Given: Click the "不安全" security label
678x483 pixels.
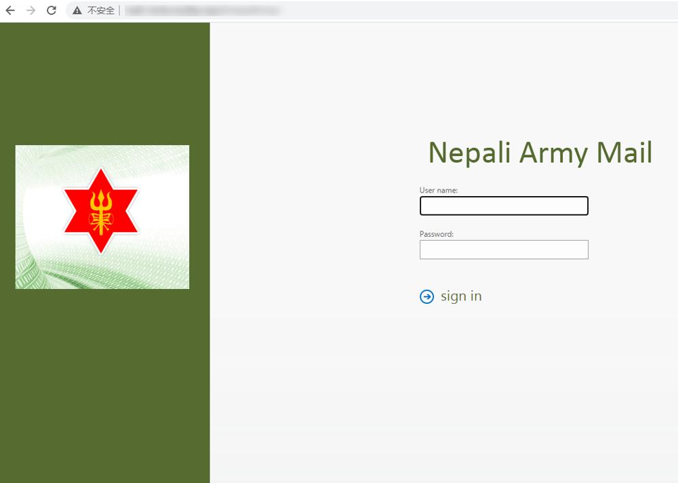Looking at the screenshot, I should point(101,10).
